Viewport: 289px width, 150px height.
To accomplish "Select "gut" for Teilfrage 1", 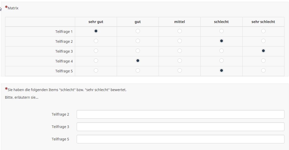I will point(138,31).
